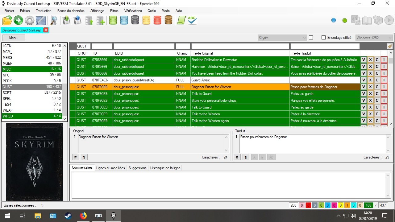Click the green scroll parchment icon
395x222 pixels.
tap(181, 21)
